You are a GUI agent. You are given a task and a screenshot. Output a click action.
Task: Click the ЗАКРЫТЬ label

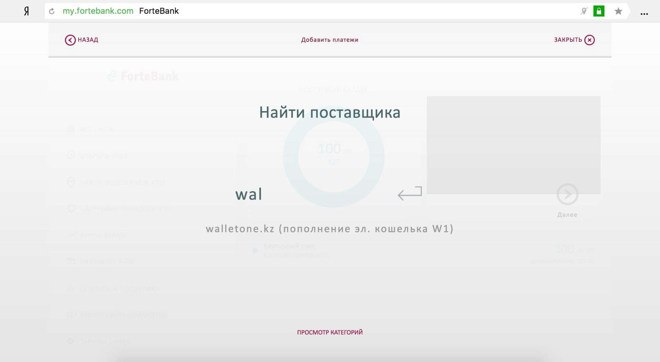click(568, 40)
